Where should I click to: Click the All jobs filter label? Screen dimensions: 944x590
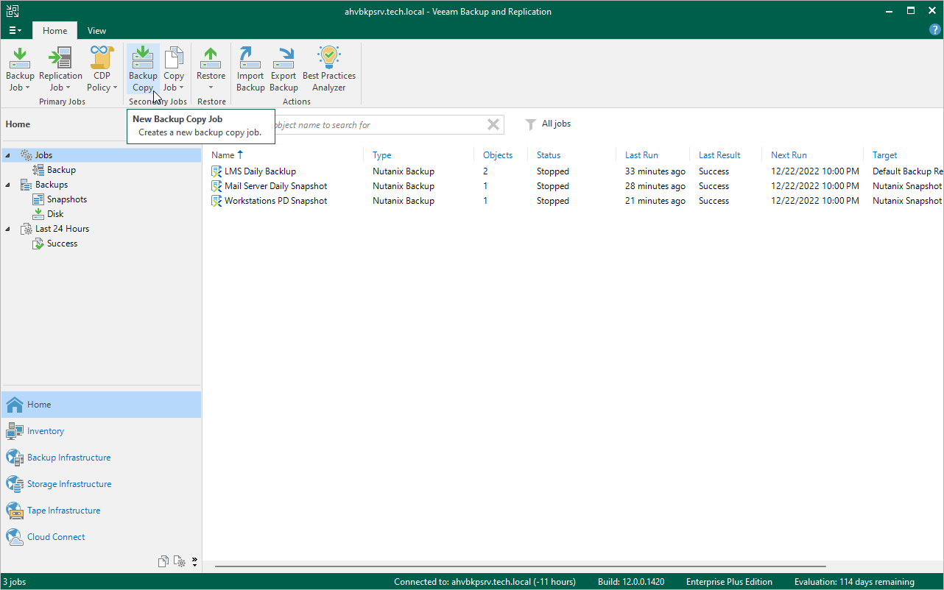tap(556, 124)
